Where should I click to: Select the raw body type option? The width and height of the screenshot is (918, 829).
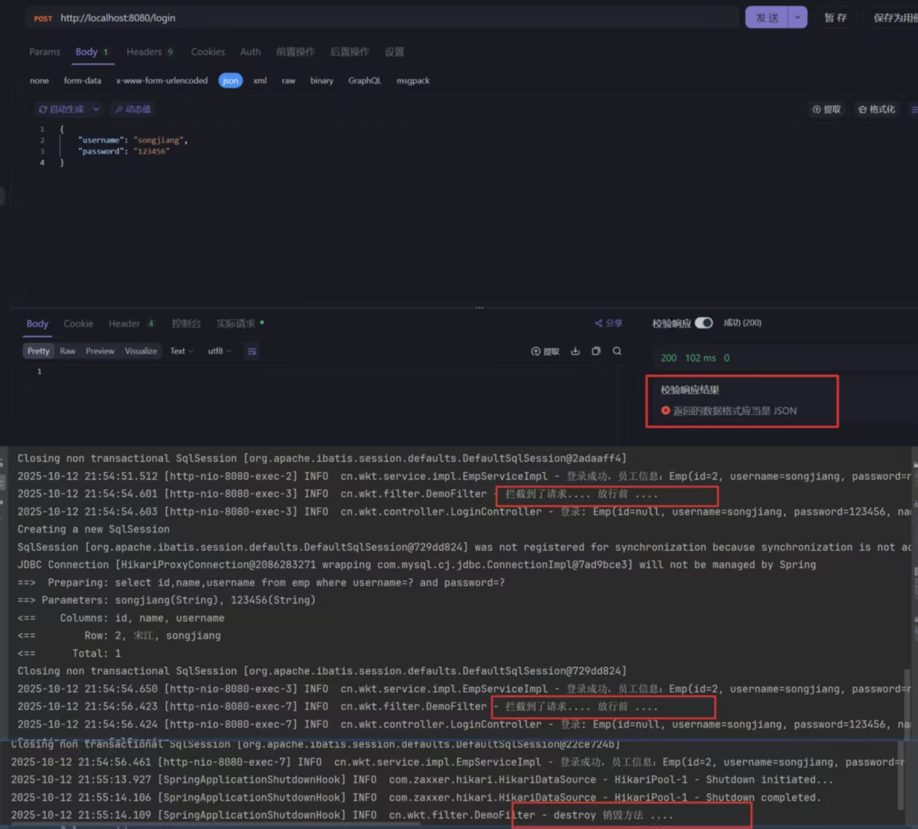coord(288,80)
